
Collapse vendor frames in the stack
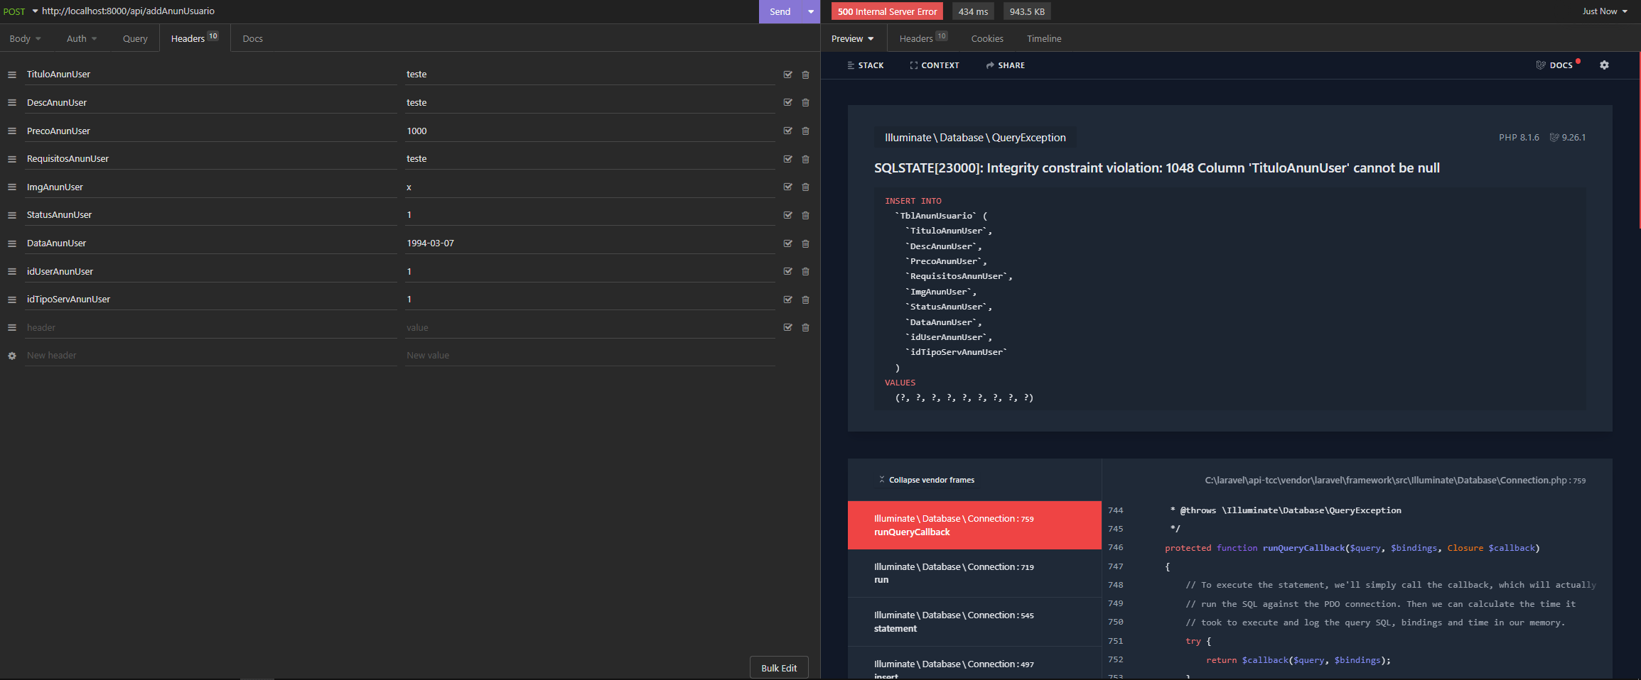point(927,480)
